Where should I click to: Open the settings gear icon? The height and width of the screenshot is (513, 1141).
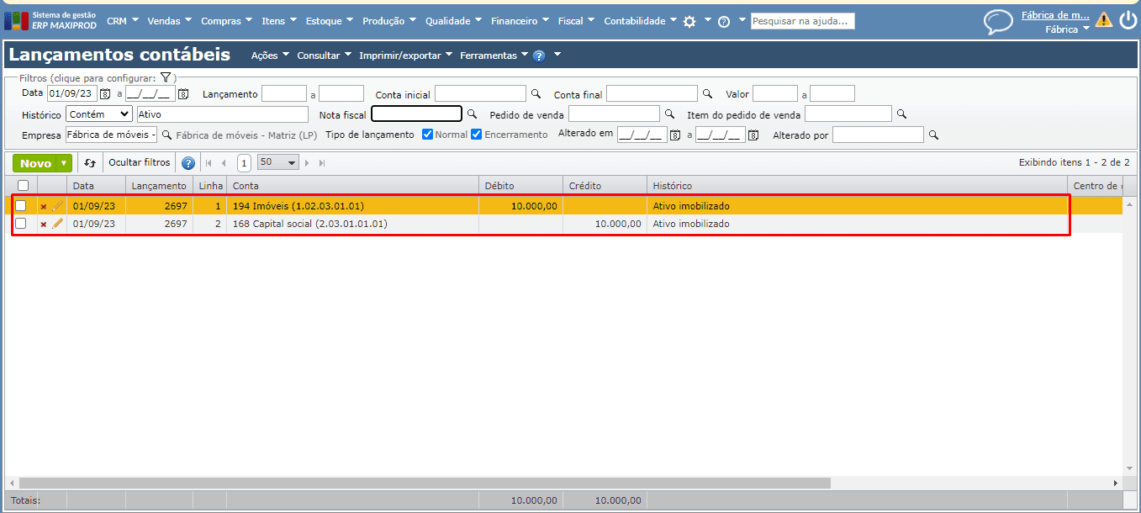pyautogui.click(x=689, y=22)
